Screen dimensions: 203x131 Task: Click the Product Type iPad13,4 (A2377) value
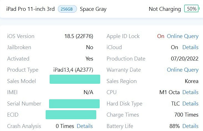point(73,70)
